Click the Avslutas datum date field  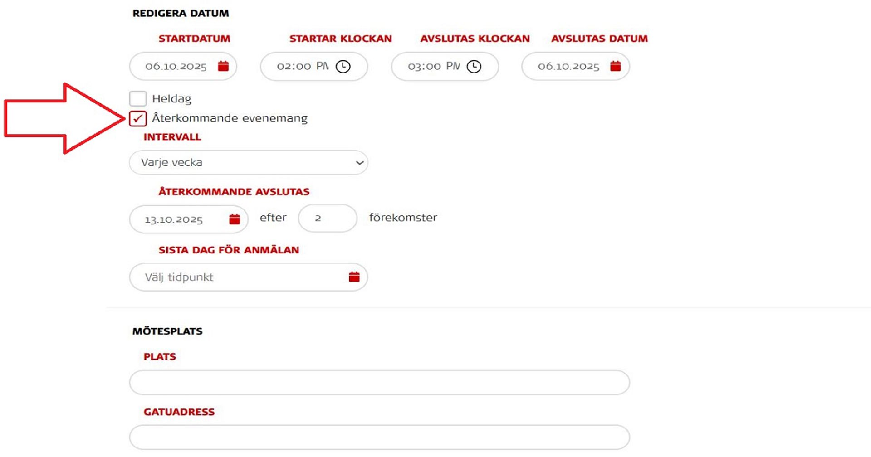coord(568,67)
